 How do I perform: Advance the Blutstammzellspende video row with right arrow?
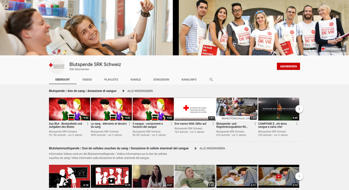299,176
